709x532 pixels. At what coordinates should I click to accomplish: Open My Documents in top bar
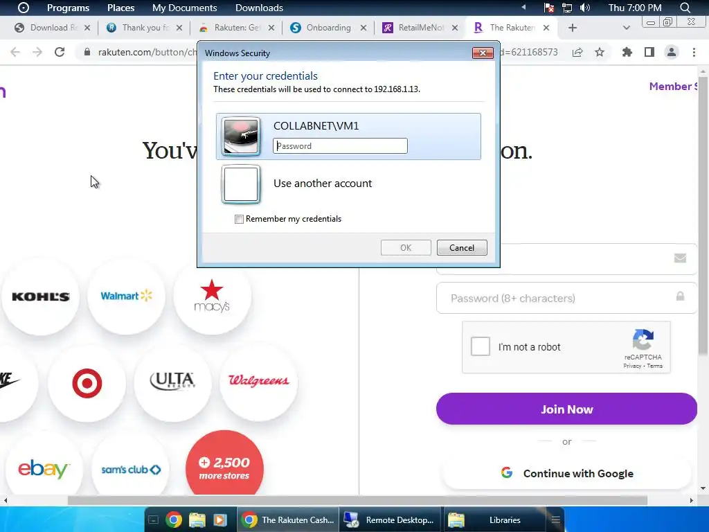[184, 8]
